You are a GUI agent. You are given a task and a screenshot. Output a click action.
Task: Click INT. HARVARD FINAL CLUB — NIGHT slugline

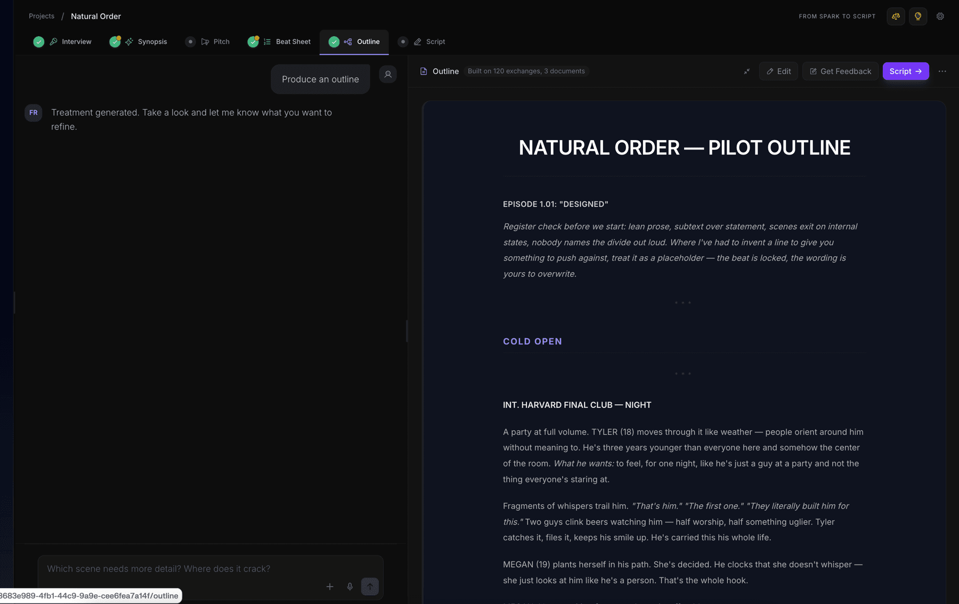click(577, 405)
